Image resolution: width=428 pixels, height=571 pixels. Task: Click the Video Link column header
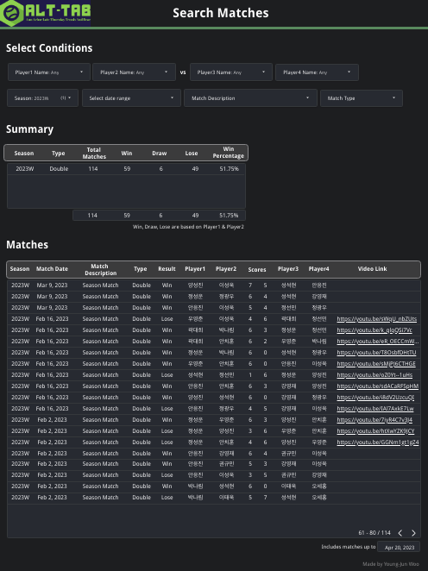tap(372, 269)
